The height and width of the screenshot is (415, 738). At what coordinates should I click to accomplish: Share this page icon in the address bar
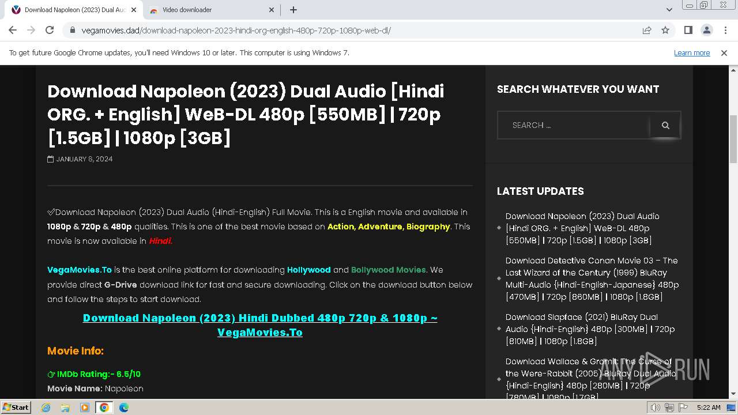pyautogui.click(x=647, y=30)
